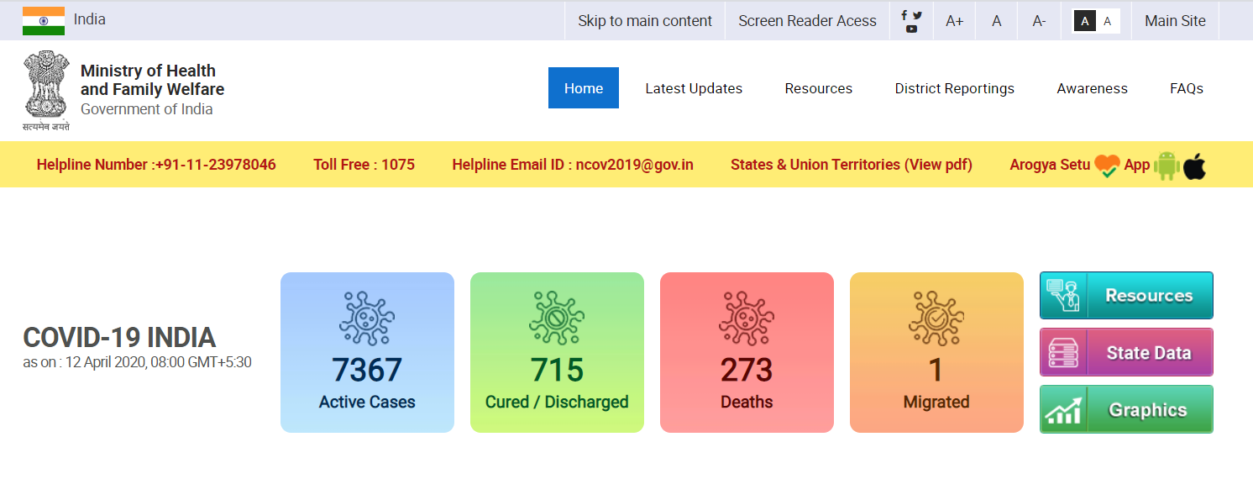Click the Helpline Number +91-11-23978046
The width and height of the screenshot is (1253, 479).
coord(156,165)
